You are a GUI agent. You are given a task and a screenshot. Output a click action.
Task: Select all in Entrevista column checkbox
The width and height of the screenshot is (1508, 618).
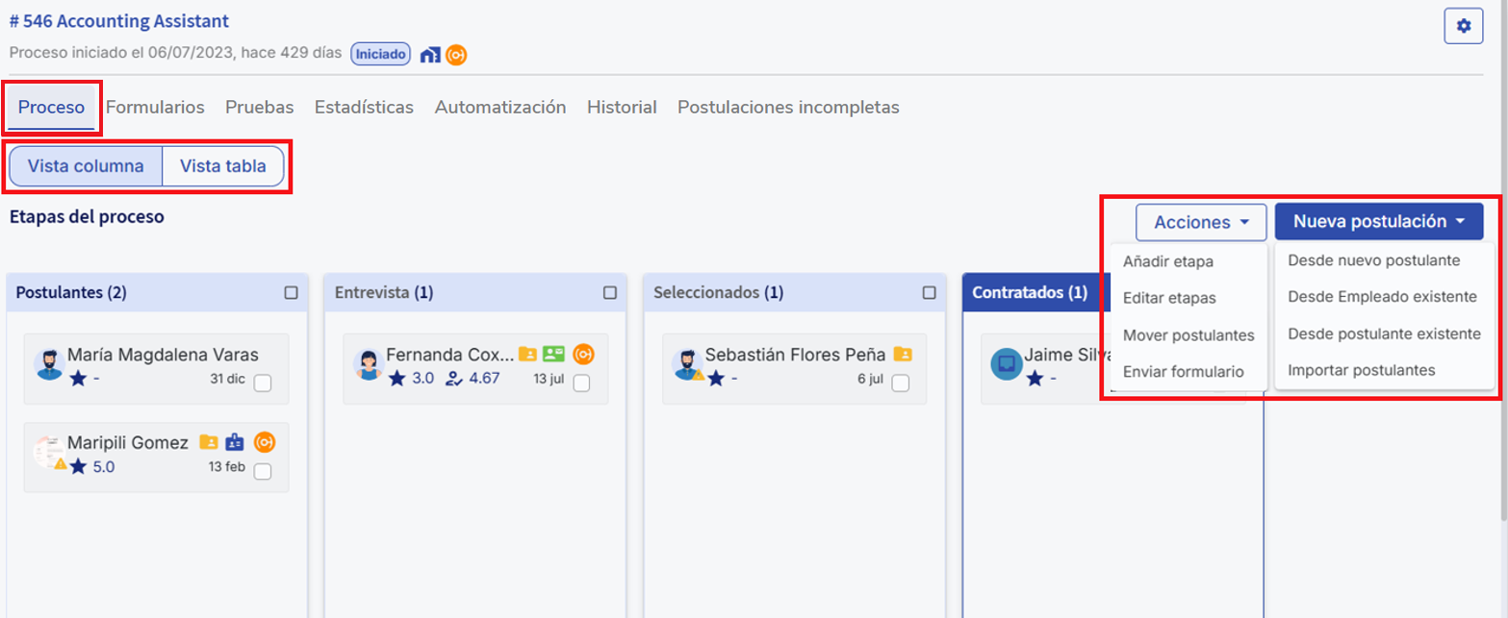(x=609, y=293)
